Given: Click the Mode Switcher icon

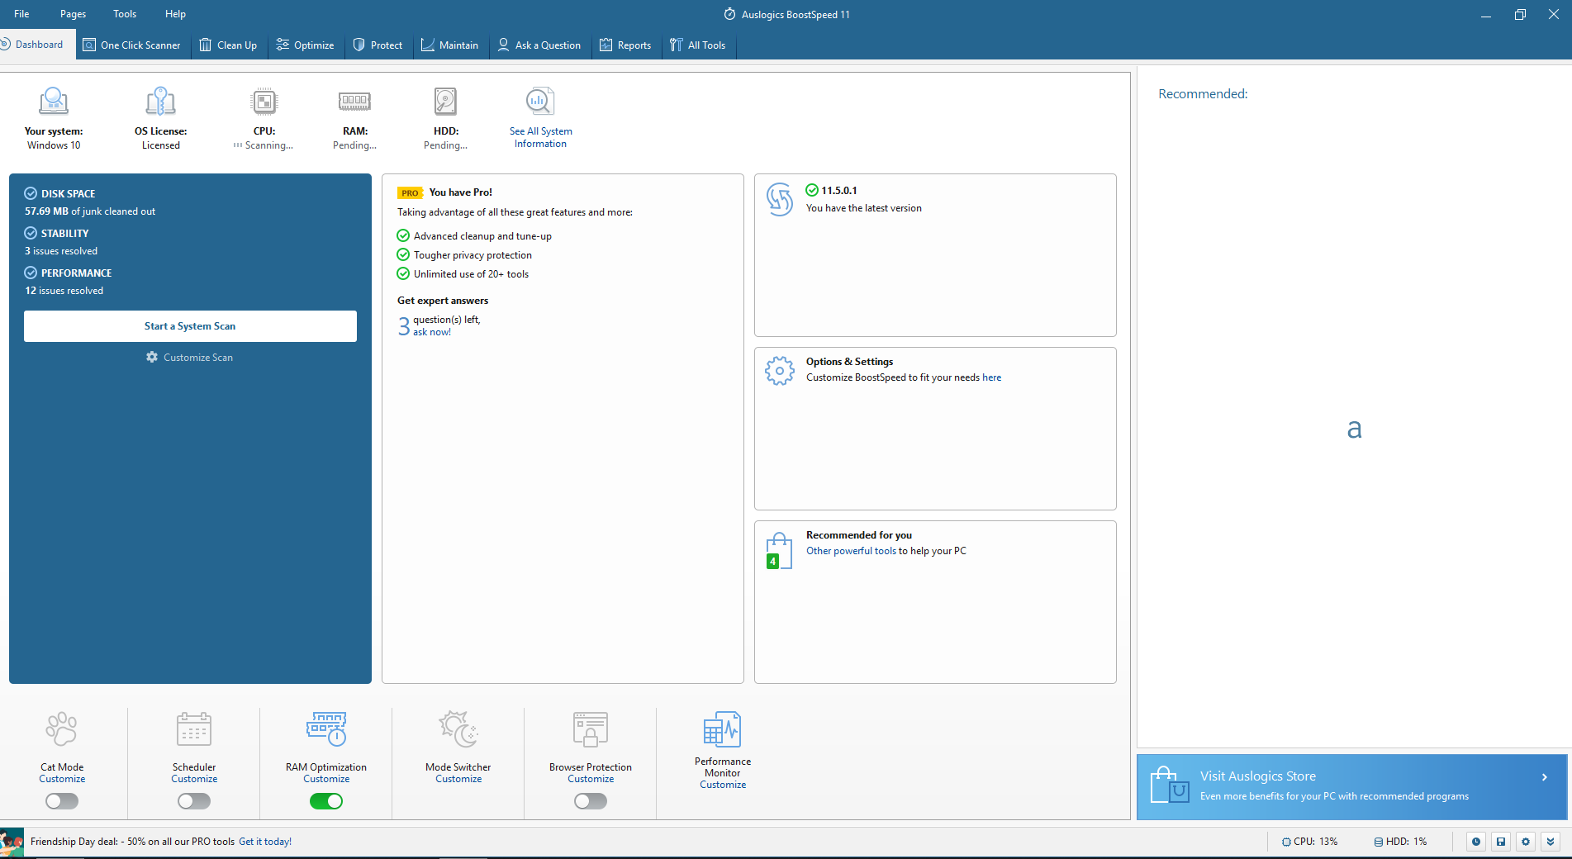Looking at the screenshot, I should click(x=458, y=728).
